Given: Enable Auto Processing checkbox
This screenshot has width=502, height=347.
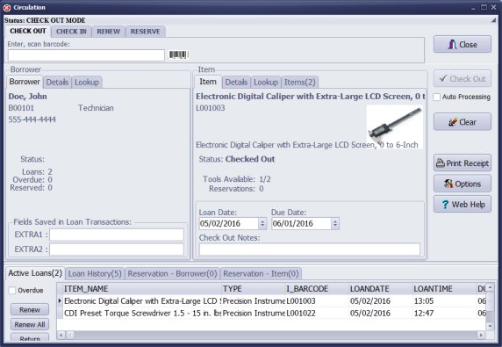Looking at the screenshot, I should 437,97.
